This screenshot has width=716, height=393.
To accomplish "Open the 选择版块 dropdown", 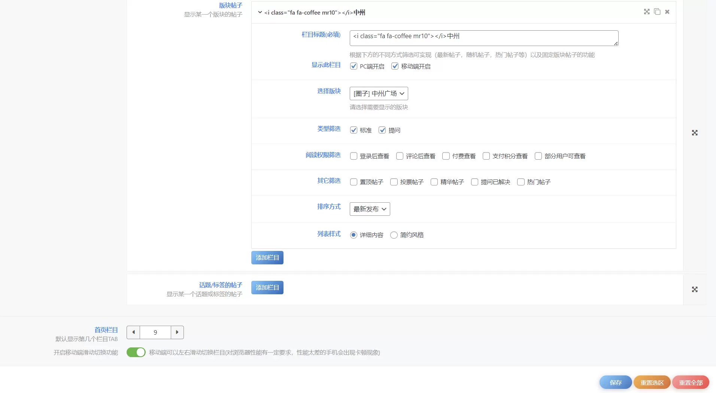I will click(379, 93).
